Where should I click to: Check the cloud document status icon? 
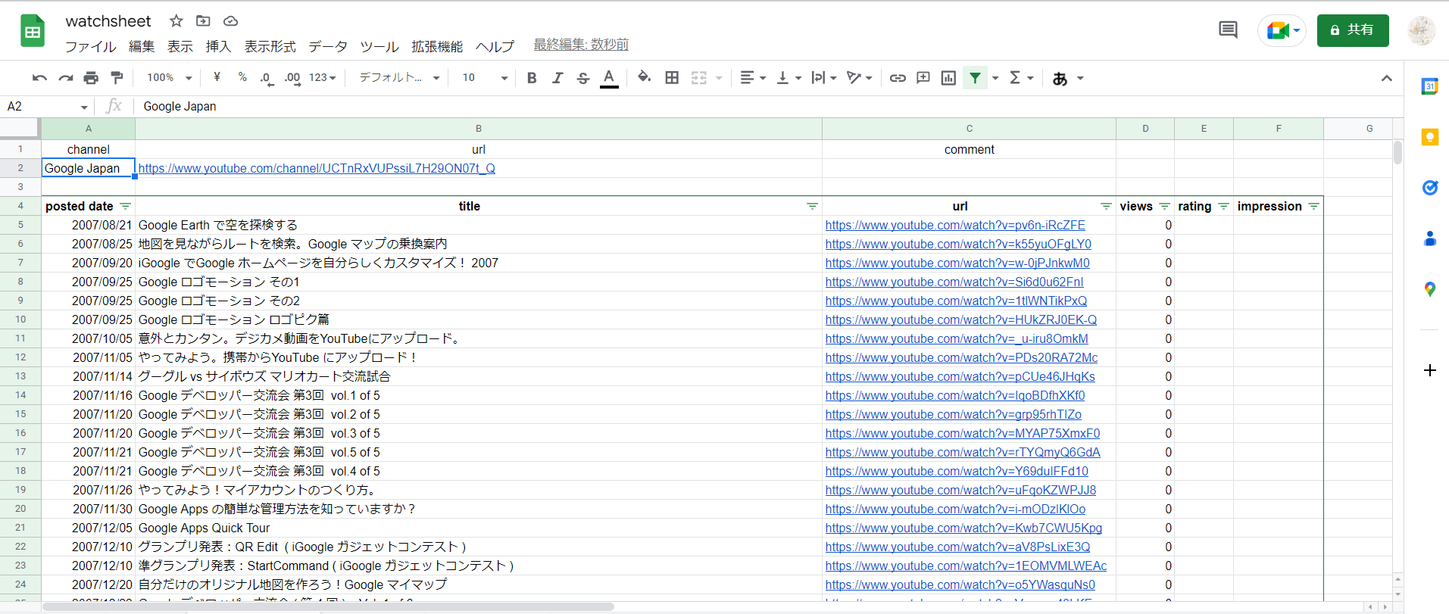coord(231,20)
